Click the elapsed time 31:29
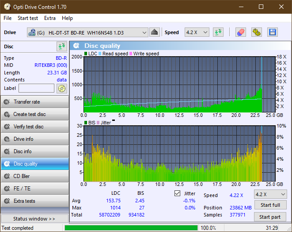 click(272, 228)
